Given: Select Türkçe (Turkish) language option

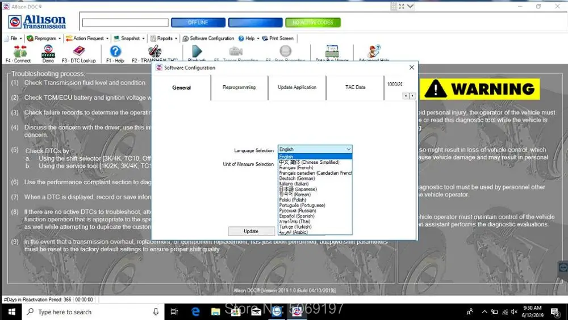Looking at the screenshot, I should click(315, 226).
